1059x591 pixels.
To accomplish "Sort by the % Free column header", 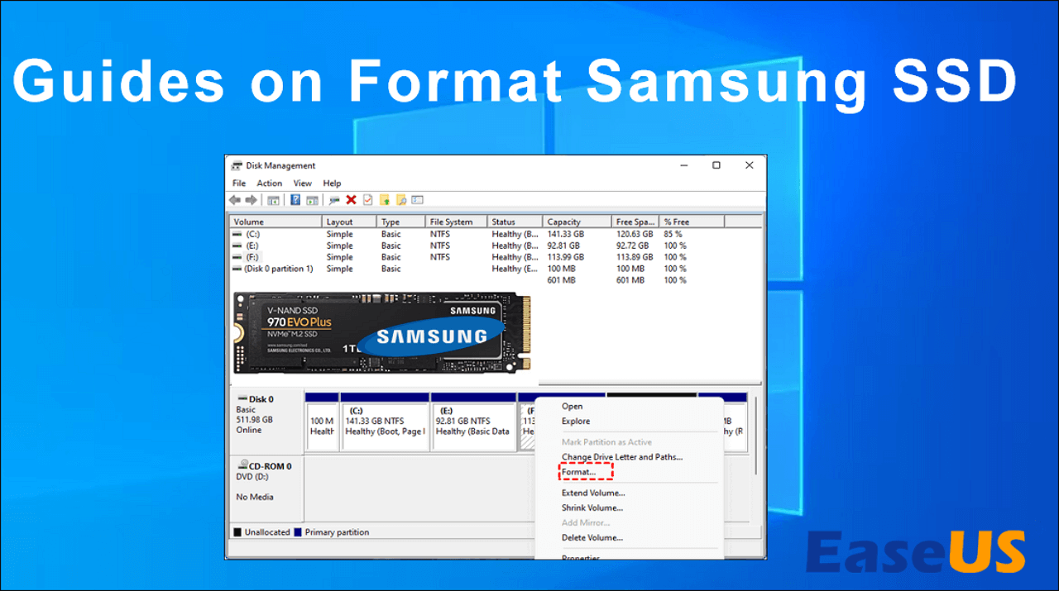I will [692, 222].
